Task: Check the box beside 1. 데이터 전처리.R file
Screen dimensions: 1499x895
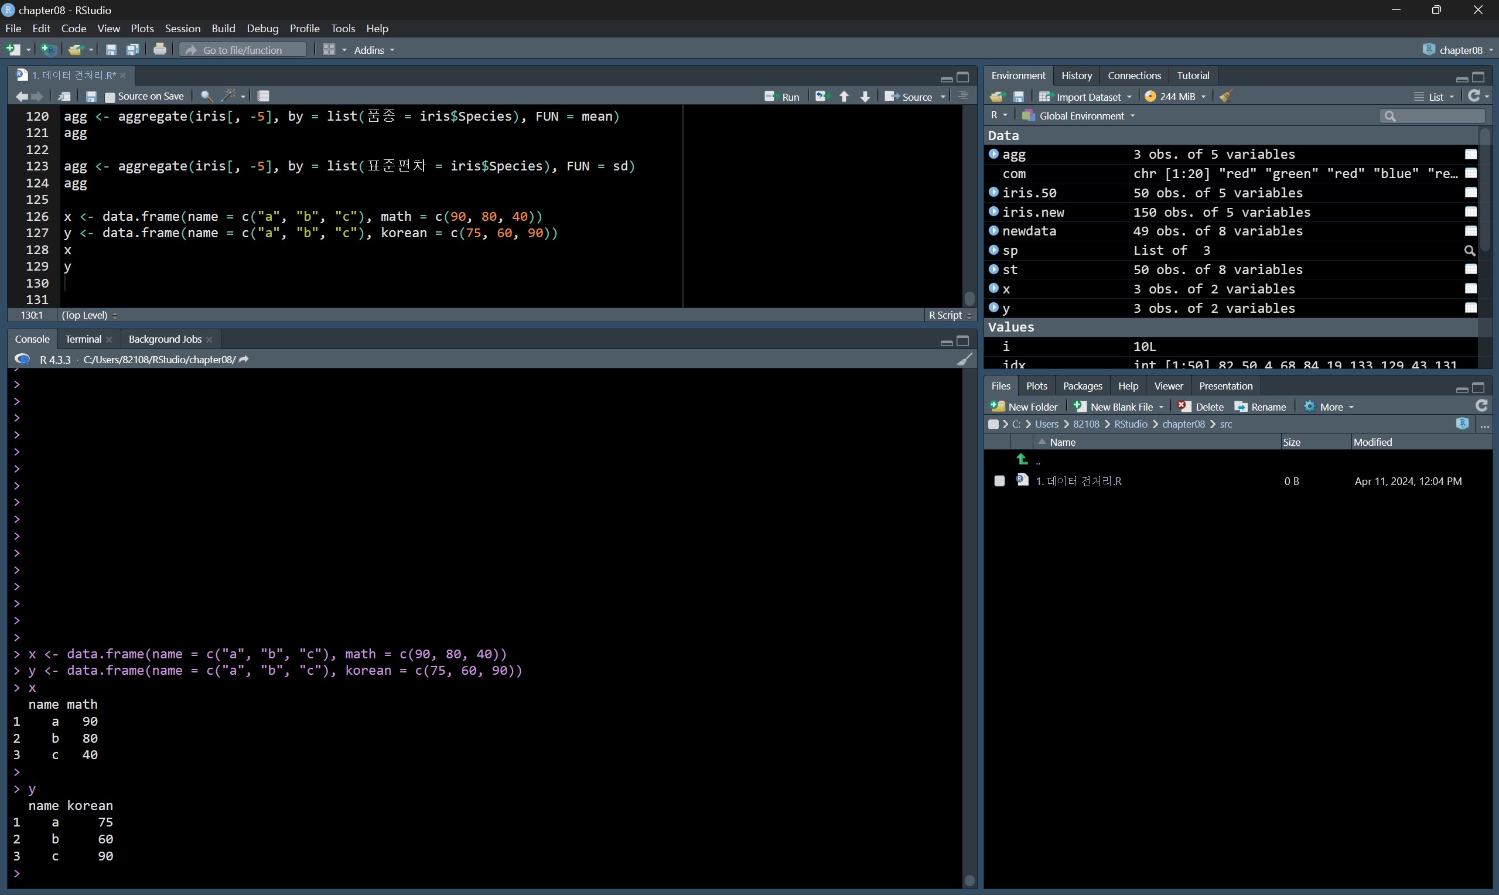Action: point(999,481)
